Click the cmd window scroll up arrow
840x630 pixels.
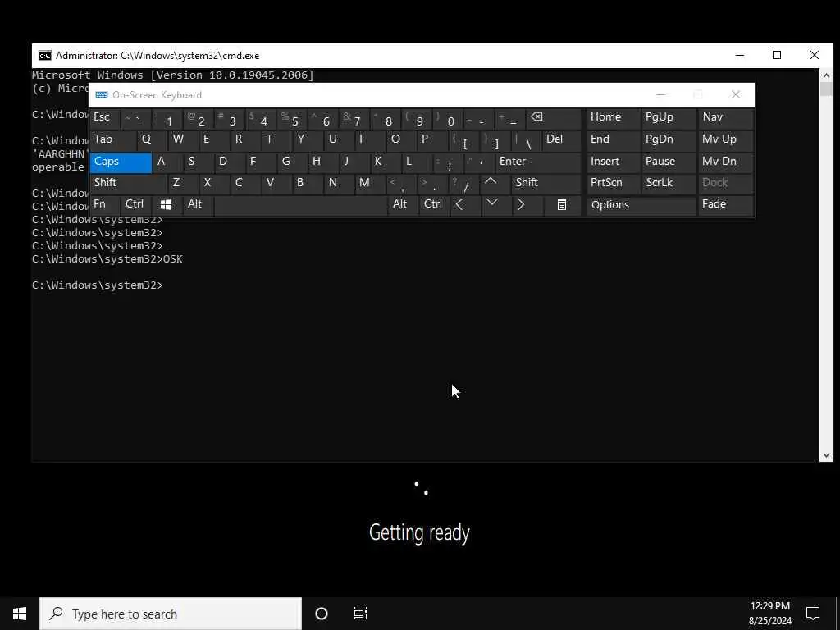coord(826,76)
